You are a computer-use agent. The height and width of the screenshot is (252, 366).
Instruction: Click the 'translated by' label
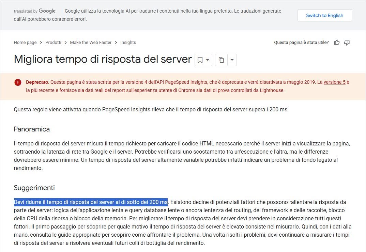click(x=26, y=11)
